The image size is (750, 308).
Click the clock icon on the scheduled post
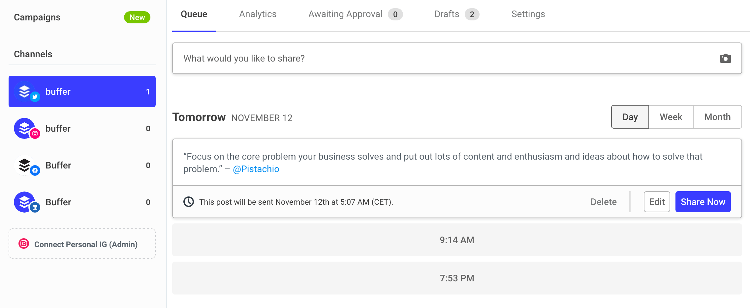pos(189,202)
